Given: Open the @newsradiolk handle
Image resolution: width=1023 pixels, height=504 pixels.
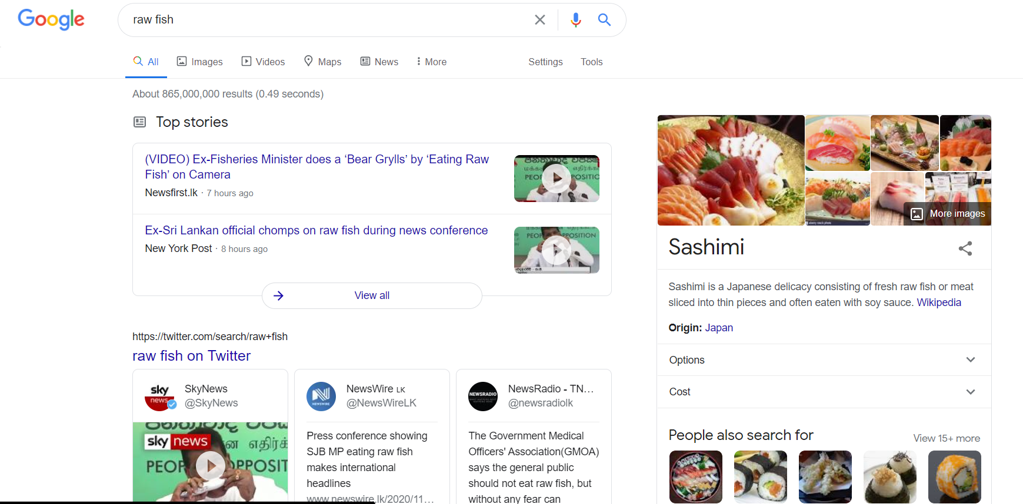Looking at the screenshot, I should point(541,403).
